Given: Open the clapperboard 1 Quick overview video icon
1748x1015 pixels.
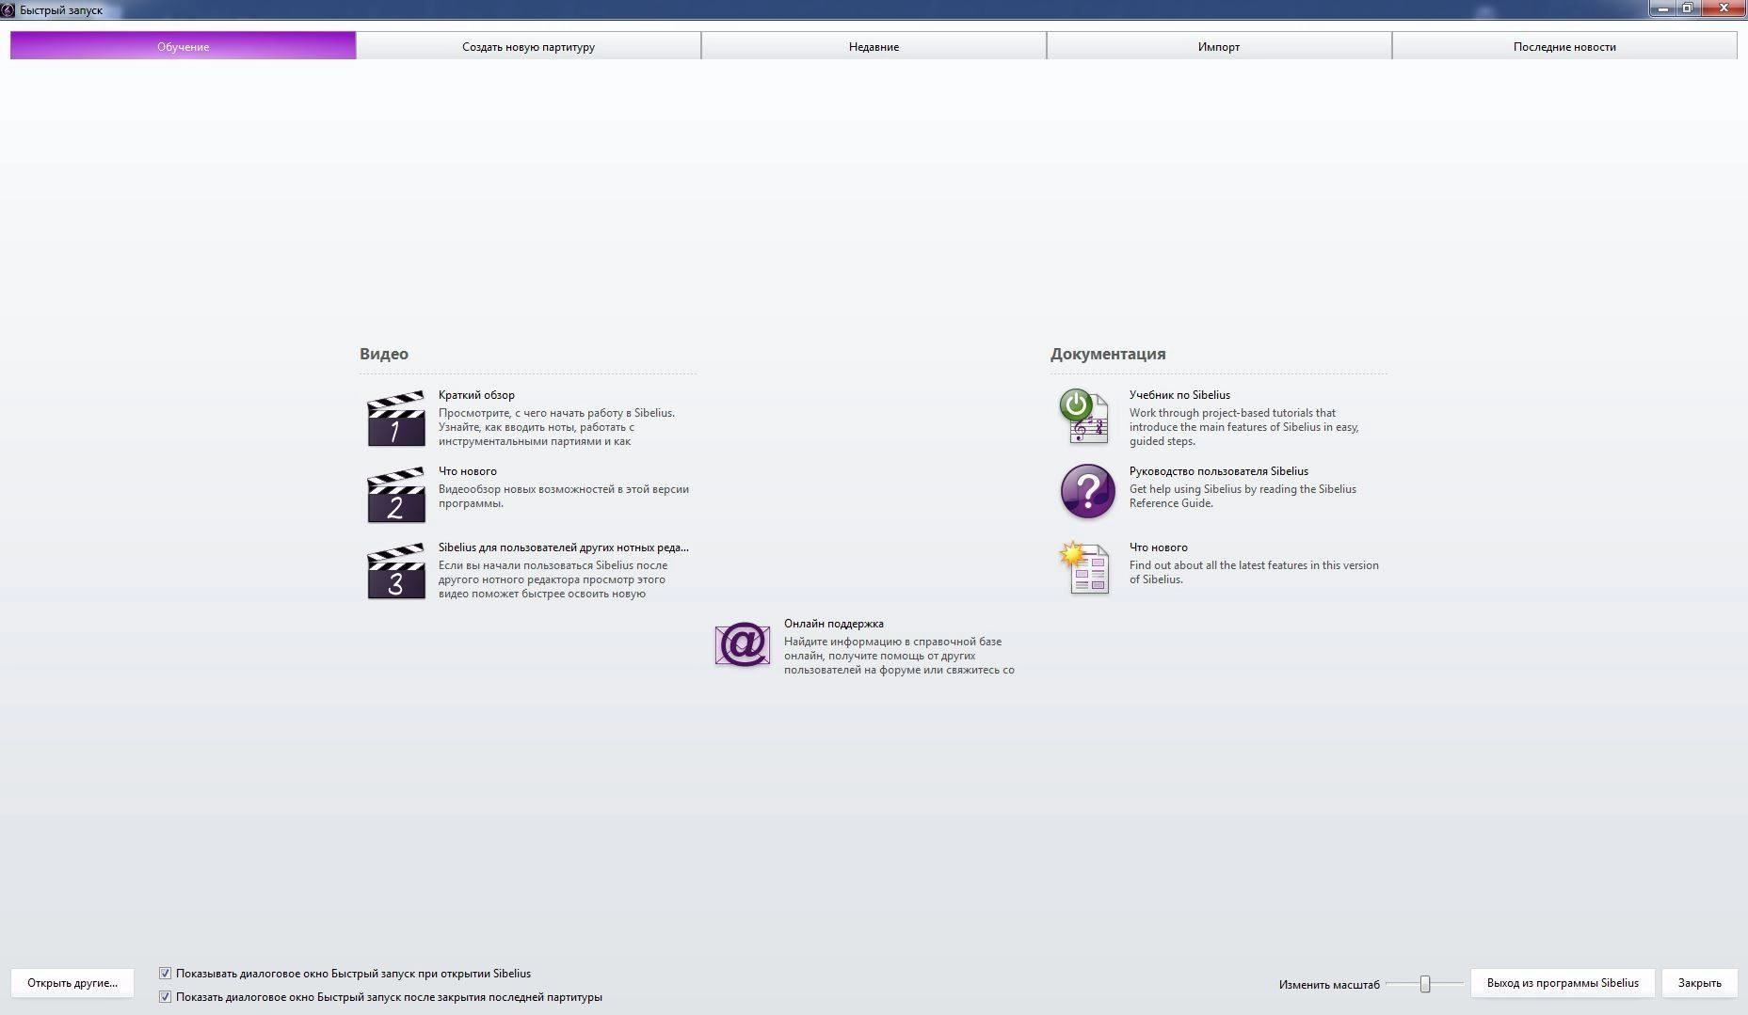Looking at the screenshot, I should (395, 419).
